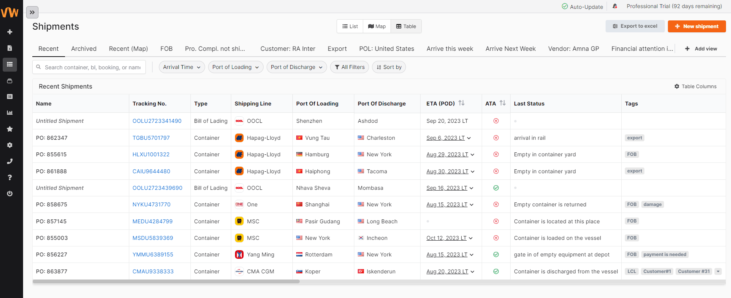This screenshot has width=731, height=298.
Task: Expand sidebar with double-chevron button
Action: [x=32, y=12]
